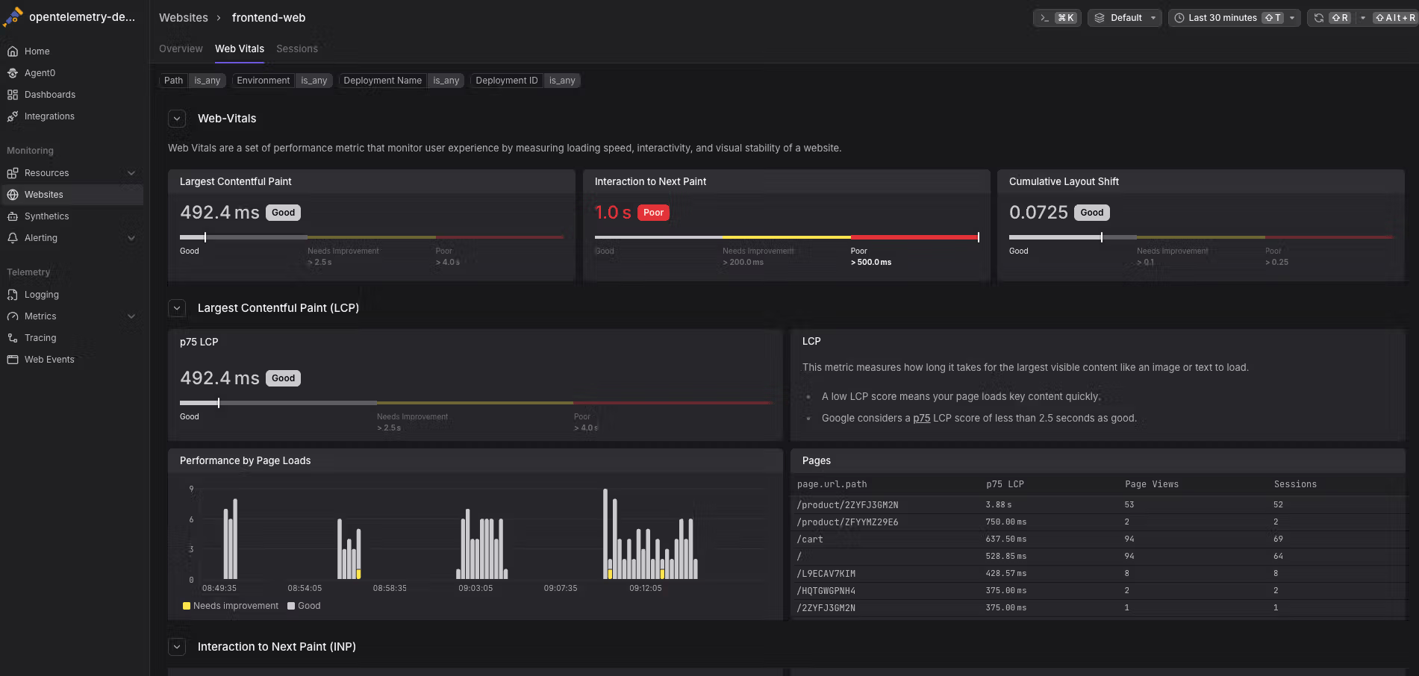Open the Sessions tab
Screen dimensions: 1419x676
[x=296, y=48]
